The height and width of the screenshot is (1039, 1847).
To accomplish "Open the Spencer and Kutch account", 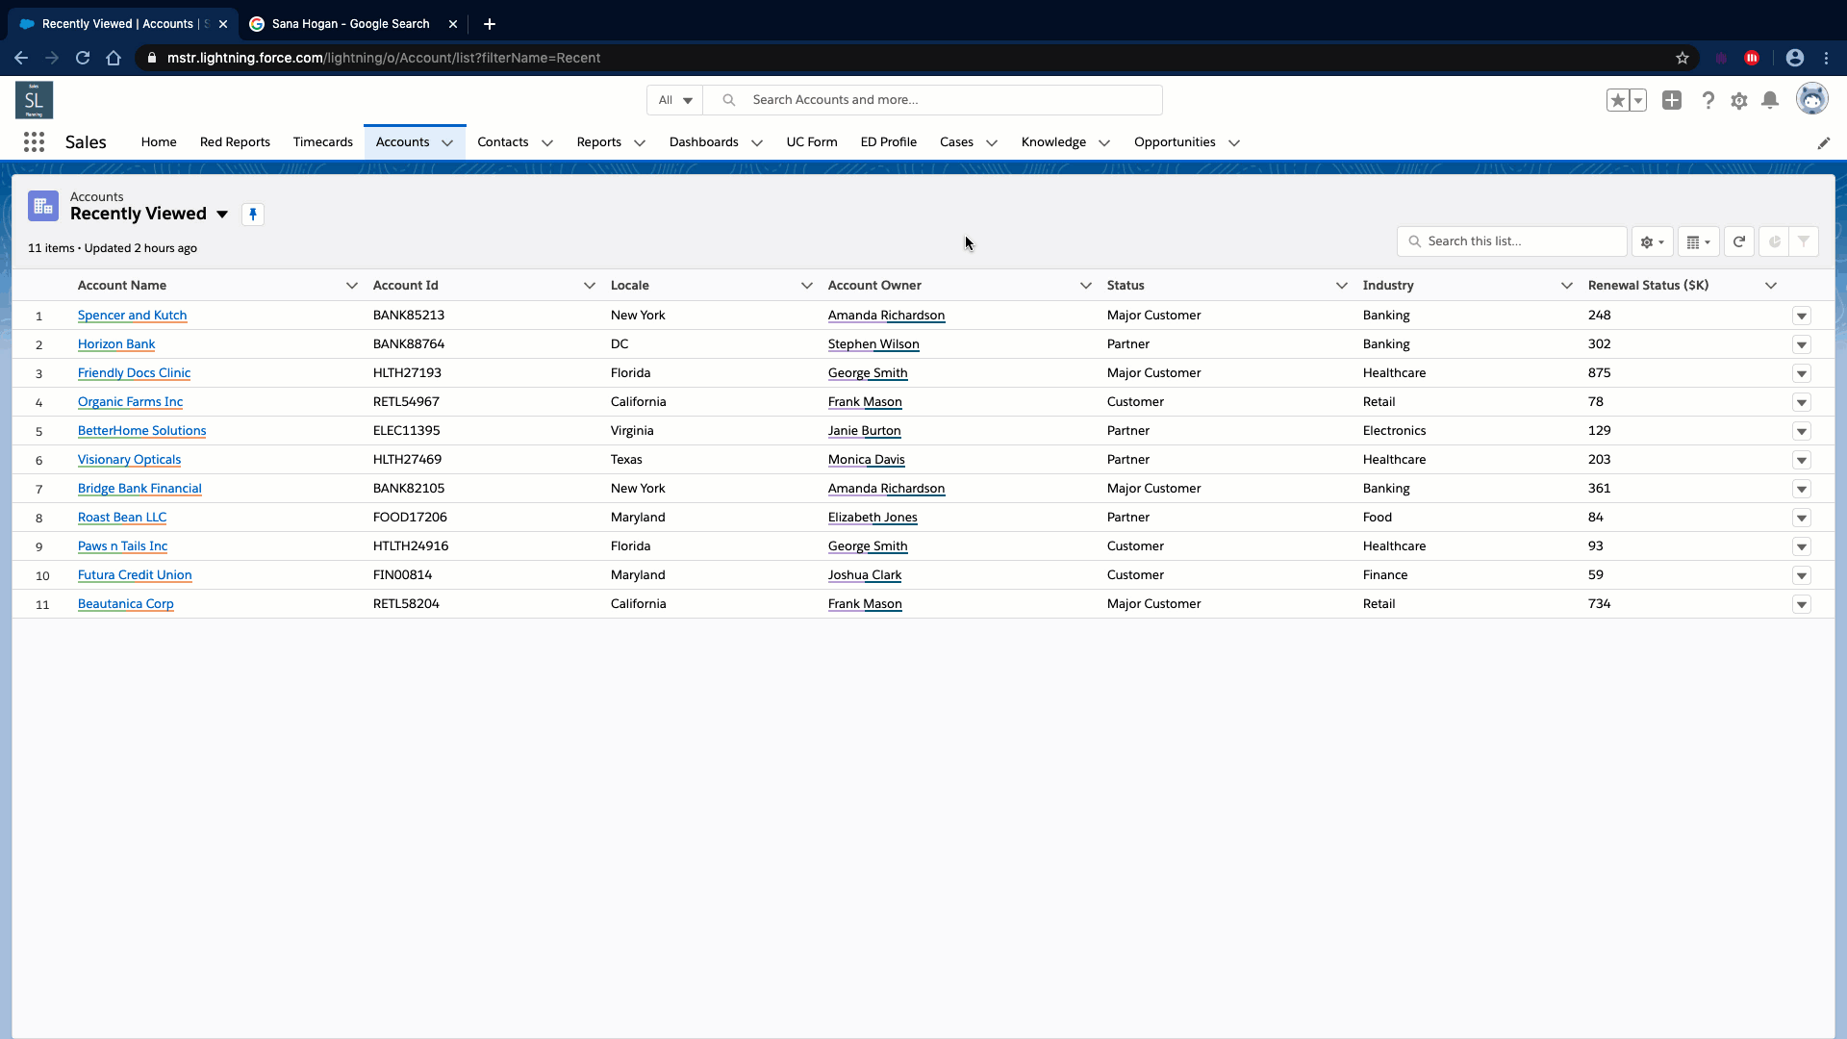I will click(132, 315).
